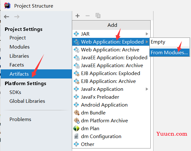Choose Android Application menu entry
191x151 pixels.
pos(111,105)
